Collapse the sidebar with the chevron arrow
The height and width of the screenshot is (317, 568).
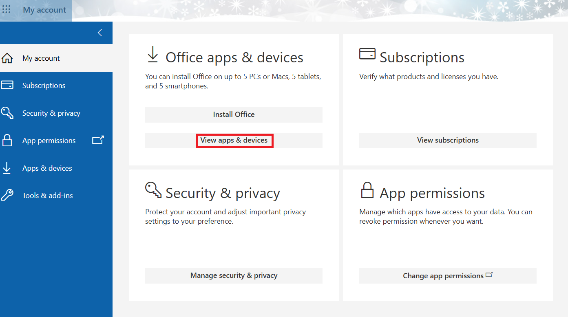pyautogui.click(x=100, y=33)
